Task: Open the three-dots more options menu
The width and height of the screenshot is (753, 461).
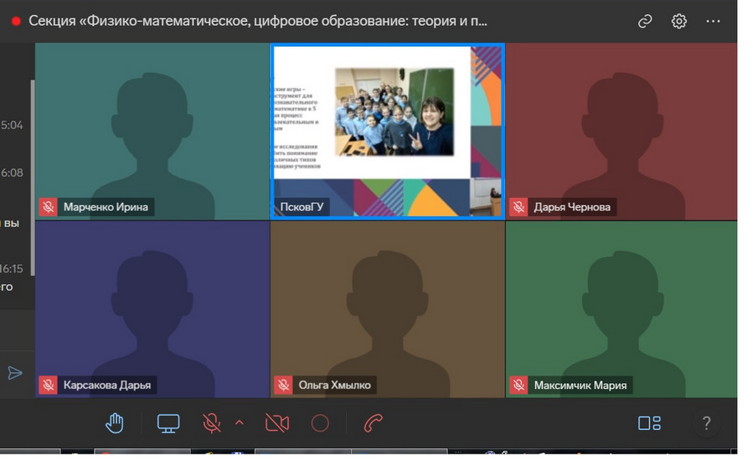Action: [x=713, y=22]
